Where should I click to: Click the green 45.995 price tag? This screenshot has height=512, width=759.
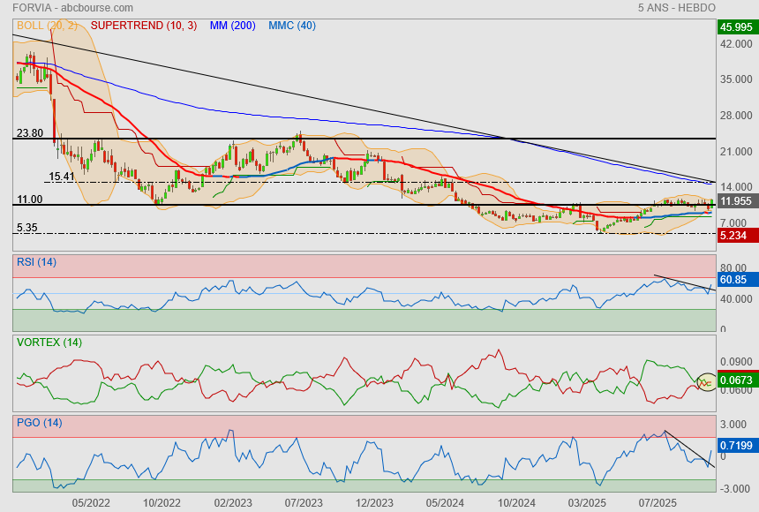tap(736, 26)
